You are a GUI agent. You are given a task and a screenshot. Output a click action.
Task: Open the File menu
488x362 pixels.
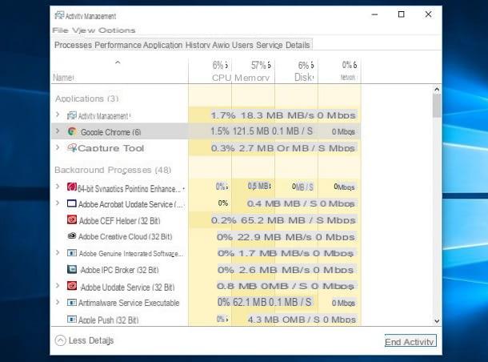(60, 30)
